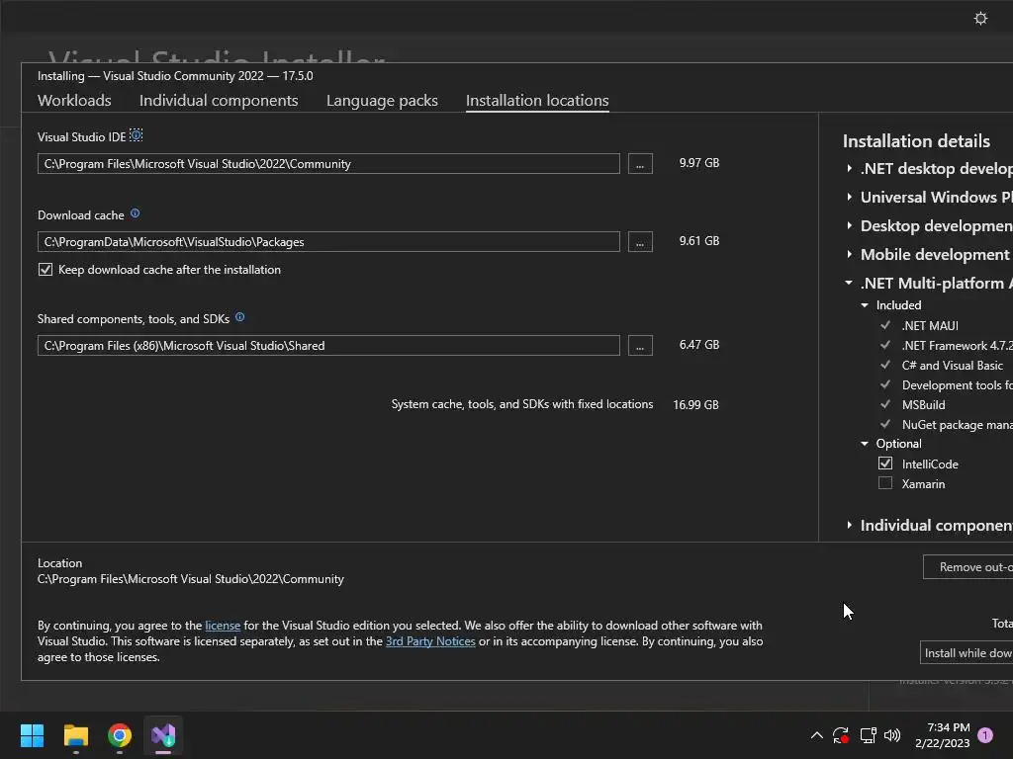Open the network tray icon
Viewport: 1013px width, 759px height.
tap(868, 735)
